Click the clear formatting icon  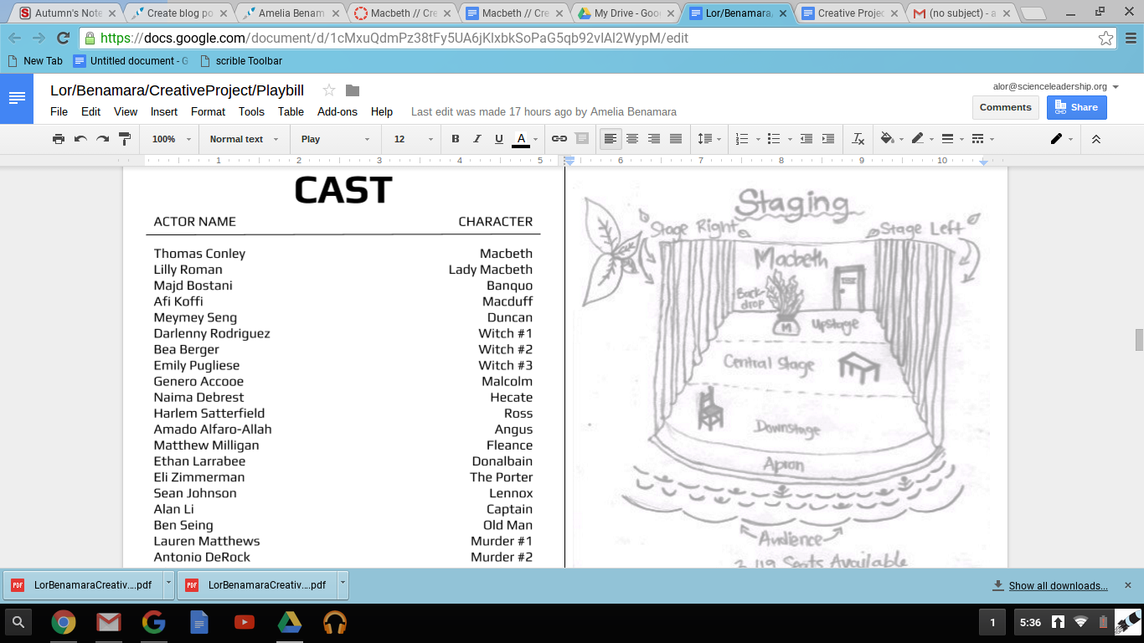click(858, 139)
